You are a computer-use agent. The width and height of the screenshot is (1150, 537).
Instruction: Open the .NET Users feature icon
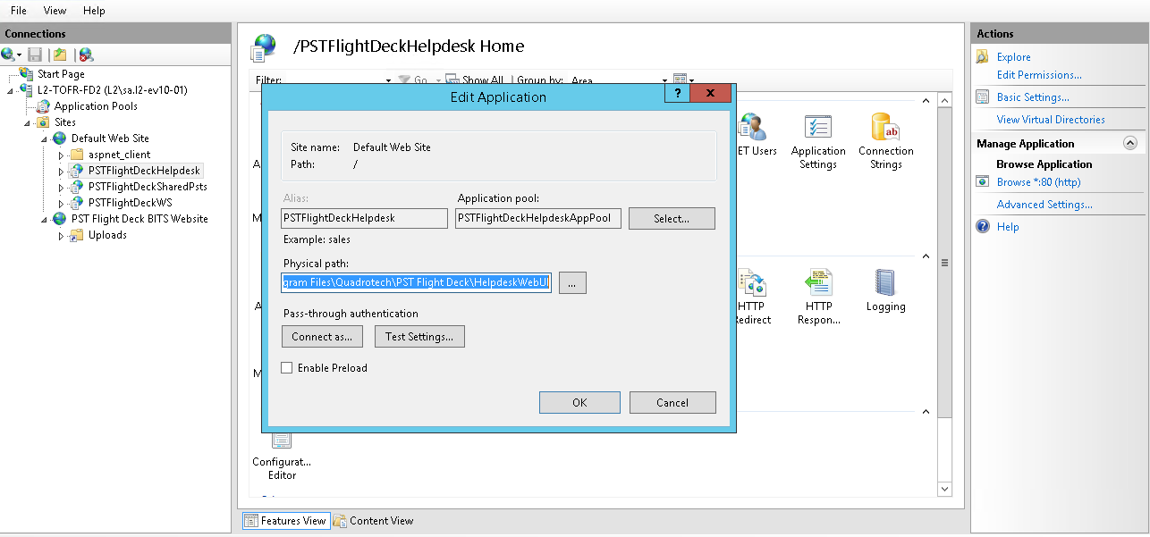(x=752, y=128)
